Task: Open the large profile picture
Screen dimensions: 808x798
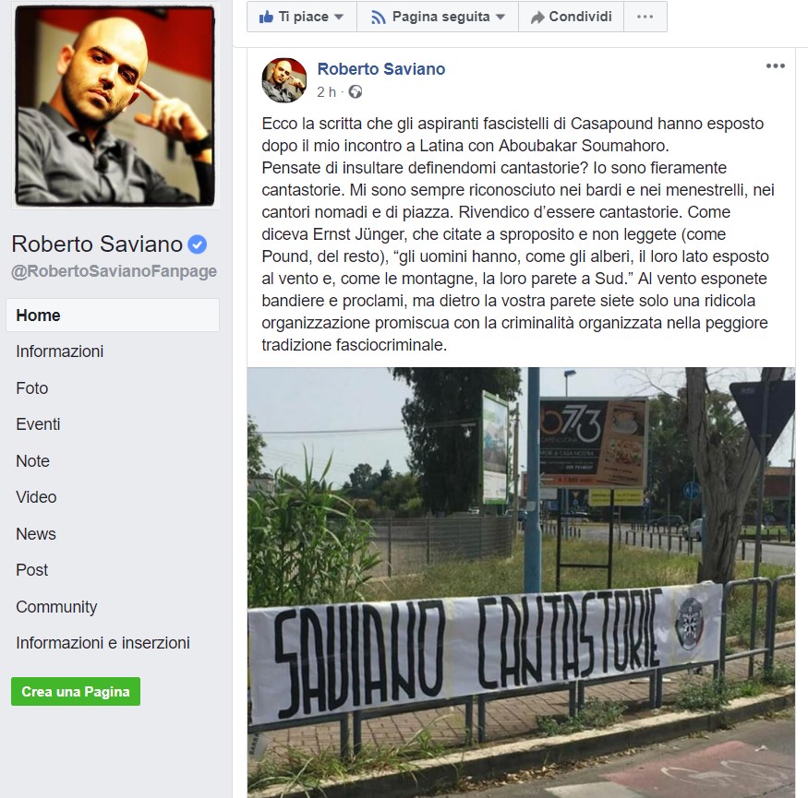Action: (115, 106)
